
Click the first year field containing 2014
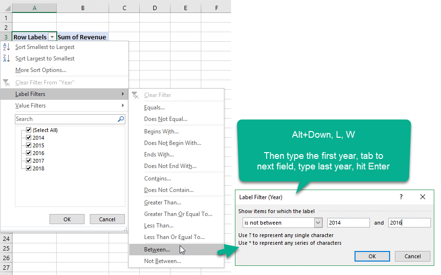348,223
